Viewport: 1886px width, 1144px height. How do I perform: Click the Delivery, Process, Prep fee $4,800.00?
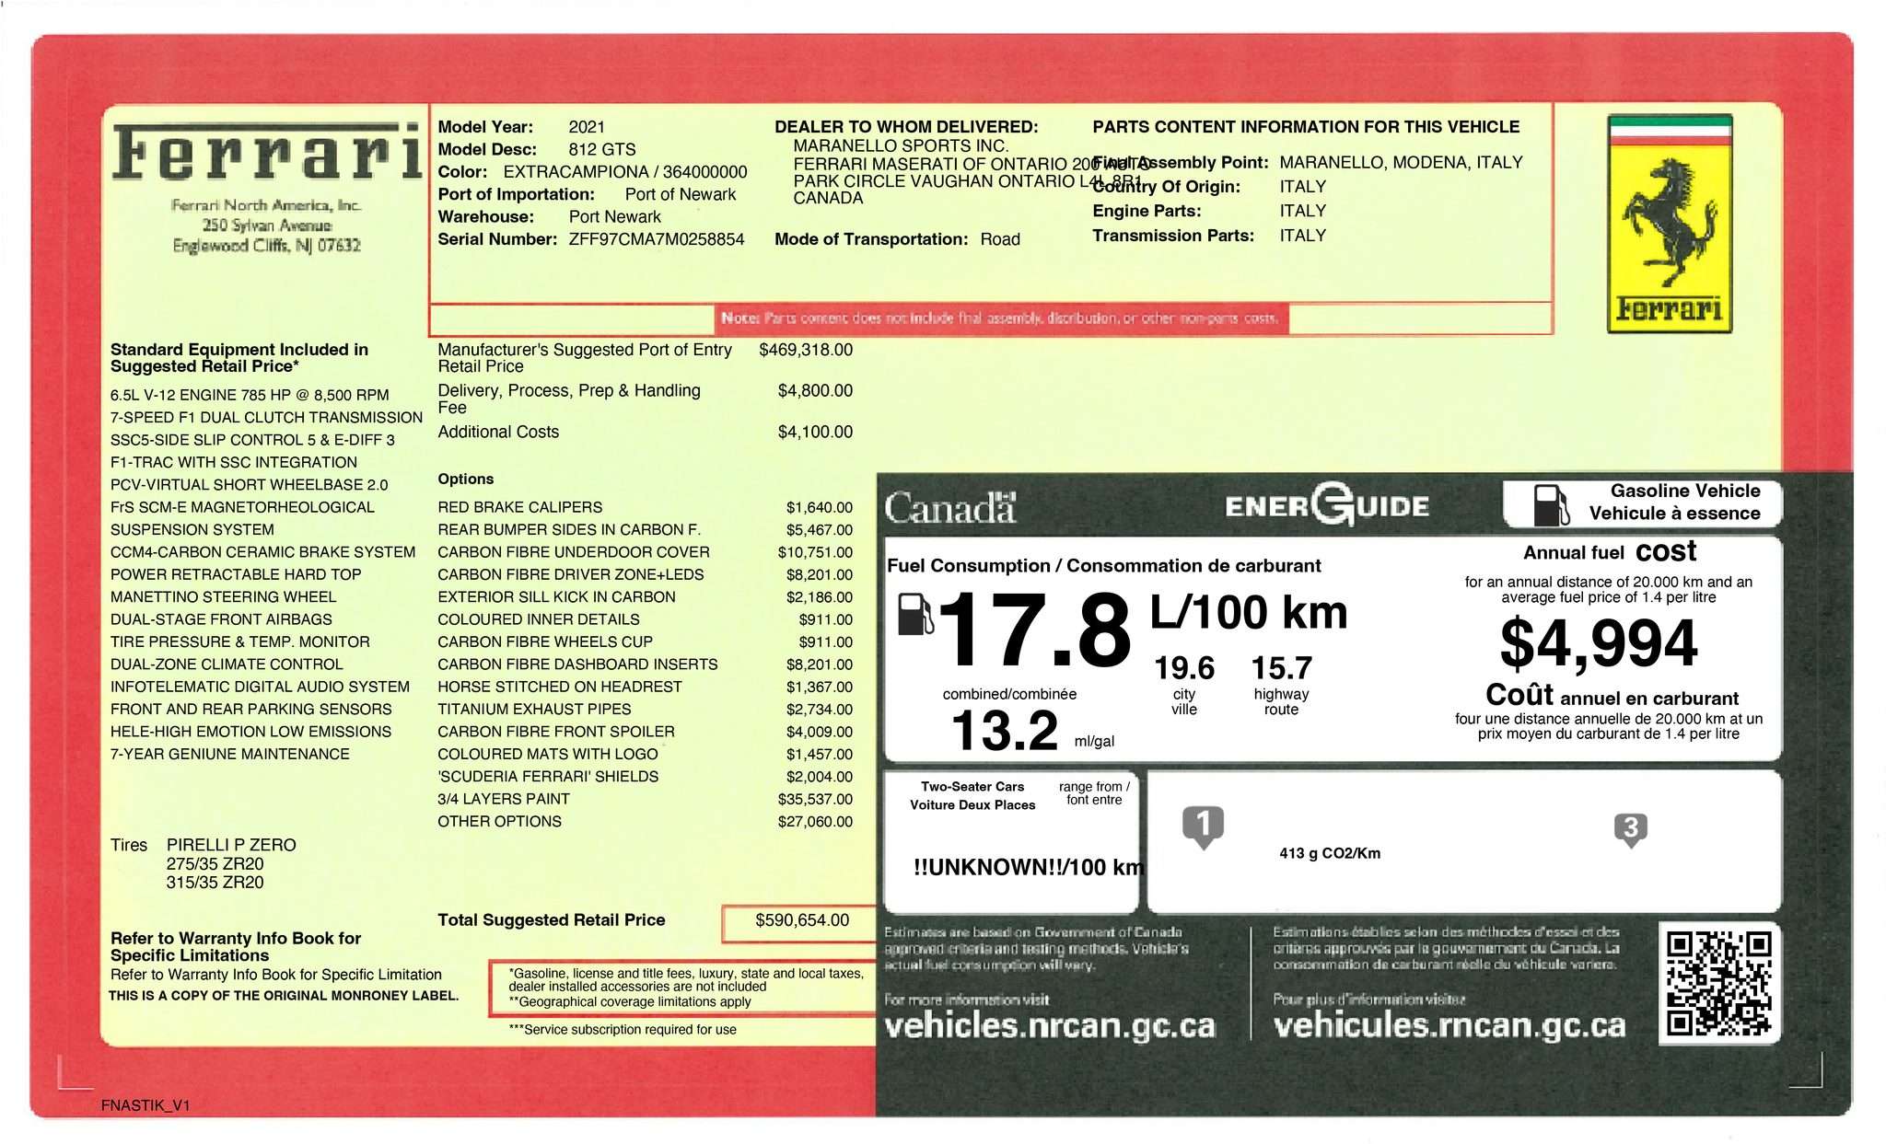(x=815, y=391)
